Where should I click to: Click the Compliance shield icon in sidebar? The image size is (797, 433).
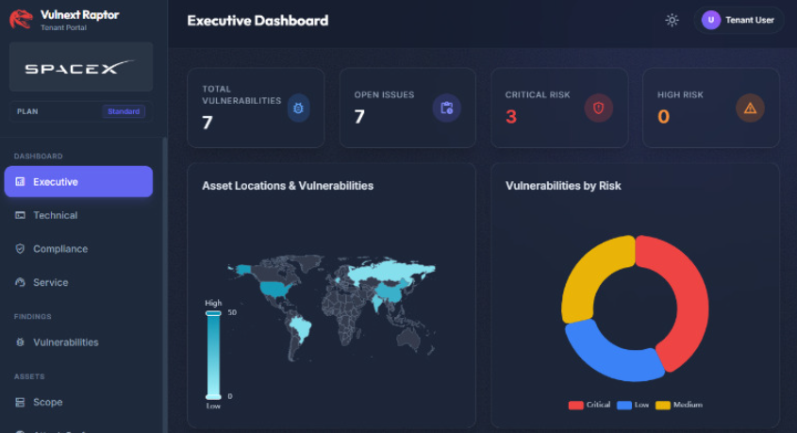coord(20,248)
